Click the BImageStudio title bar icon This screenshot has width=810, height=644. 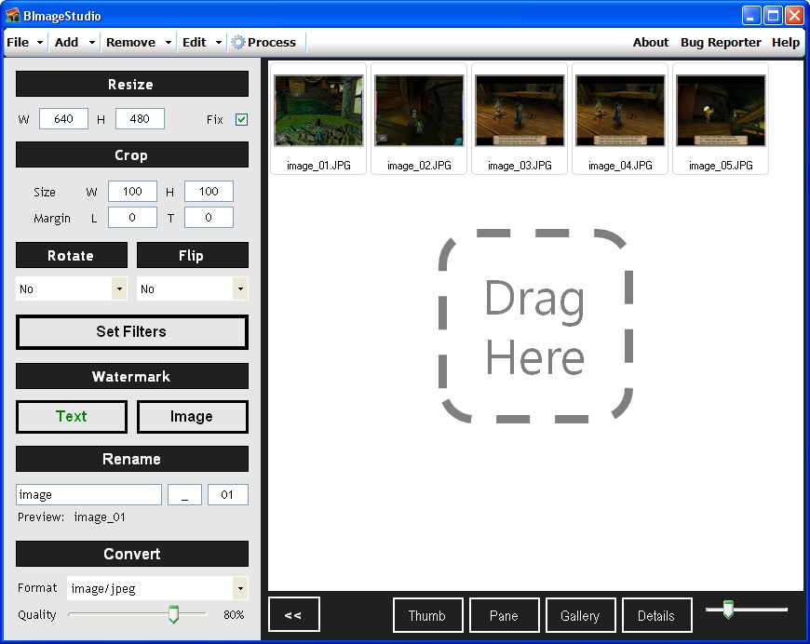pyautogui.click(x=13, y=16)
